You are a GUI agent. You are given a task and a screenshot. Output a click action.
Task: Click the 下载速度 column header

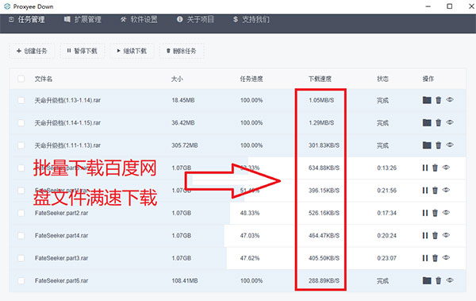(x=320, y=79)
